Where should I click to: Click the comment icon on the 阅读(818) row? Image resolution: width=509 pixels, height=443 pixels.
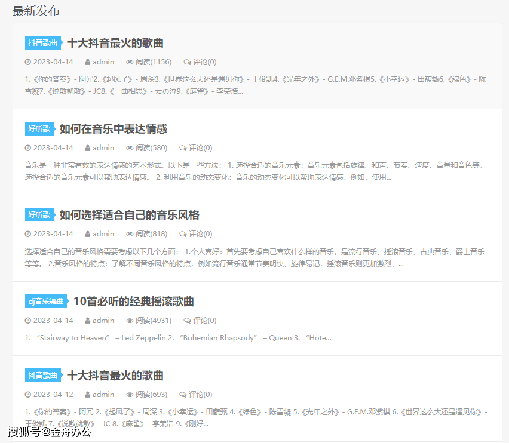183,234
